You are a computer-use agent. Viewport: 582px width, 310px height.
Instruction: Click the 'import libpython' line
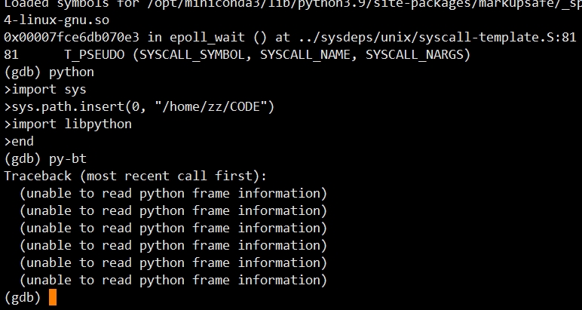click(68, 124)
